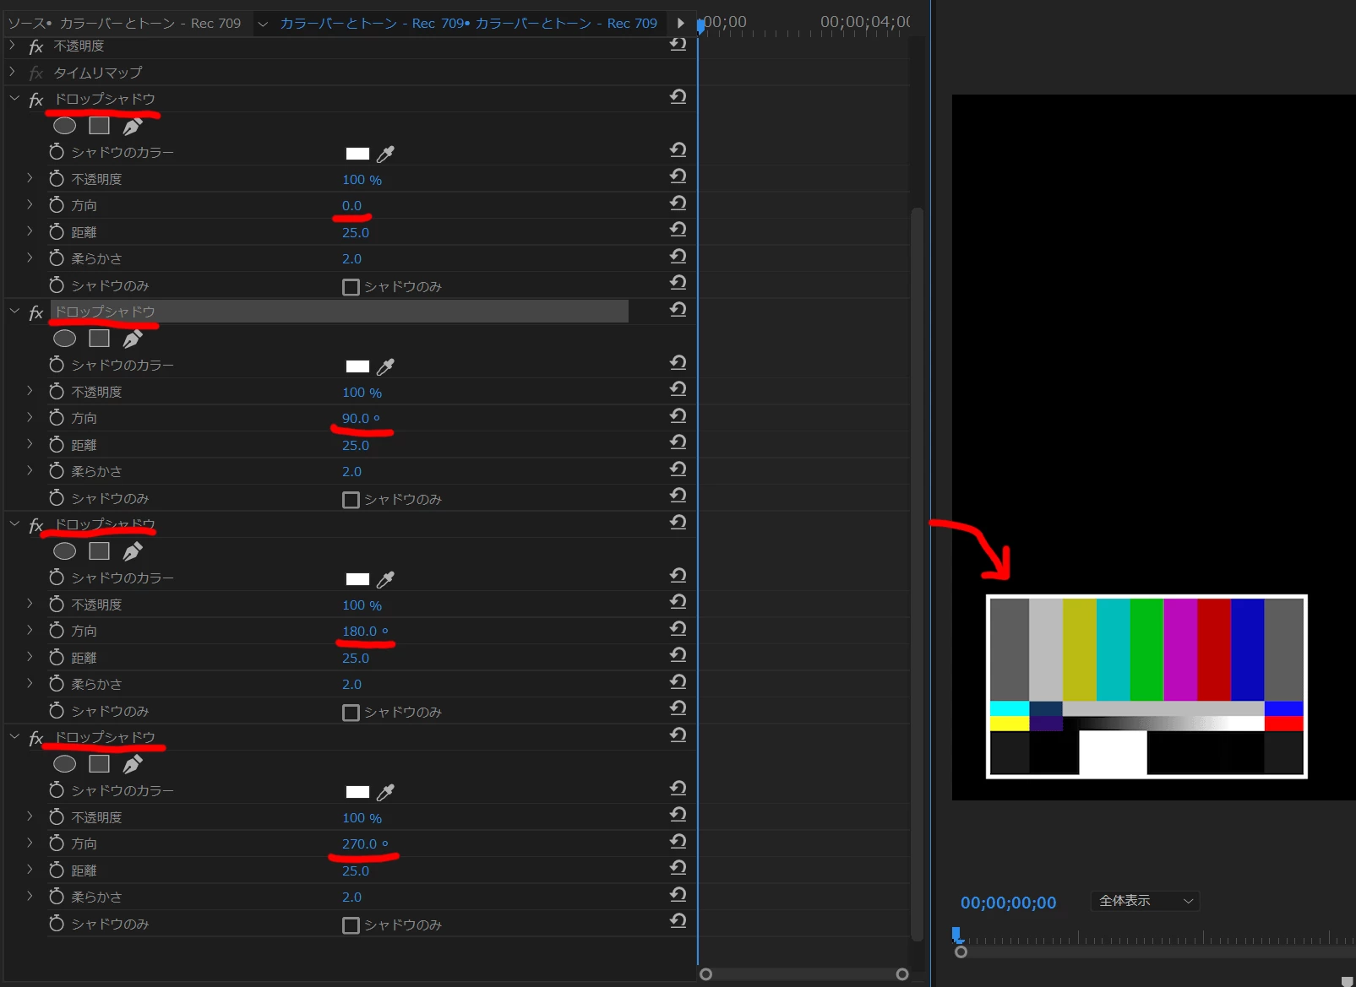
Task: Select pen mask tool on 180.0° ドロップシャドウ
Action: click(133, 552)
